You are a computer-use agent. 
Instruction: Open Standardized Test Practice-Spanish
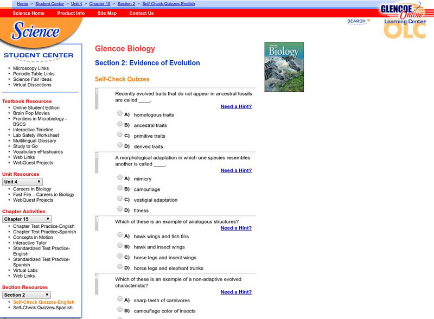(x=42, y=262)
